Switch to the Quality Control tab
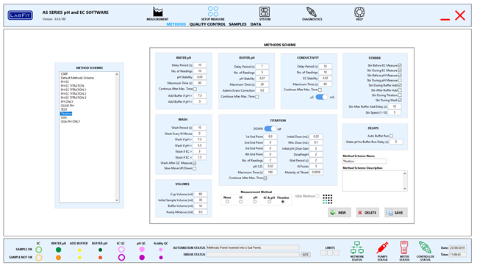Screen dimensions: 477x268 pos(207,24)
